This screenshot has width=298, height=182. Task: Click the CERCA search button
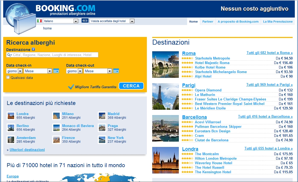pos(131,86)
